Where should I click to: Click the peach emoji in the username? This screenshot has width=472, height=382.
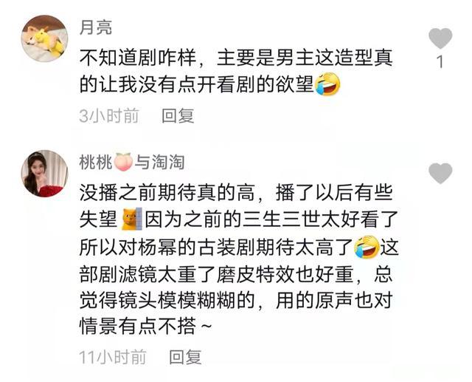tap(123, 163)
